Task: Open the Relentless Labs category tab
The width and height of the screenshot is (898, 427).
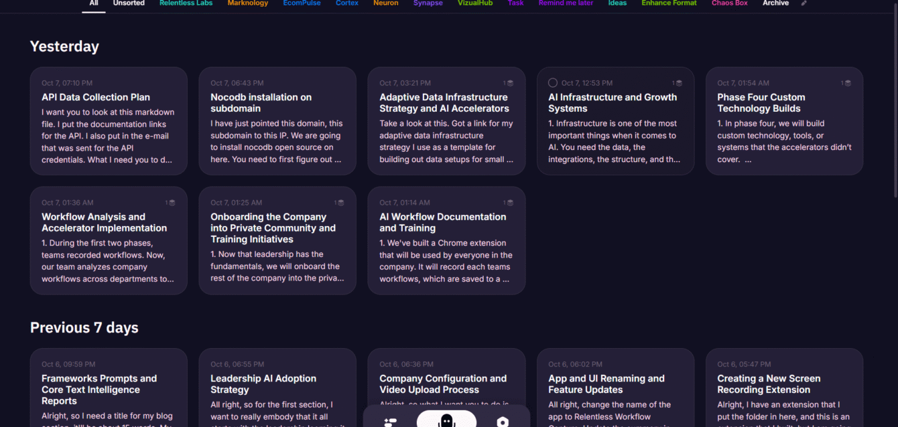Action: click(x=186, y=3)
